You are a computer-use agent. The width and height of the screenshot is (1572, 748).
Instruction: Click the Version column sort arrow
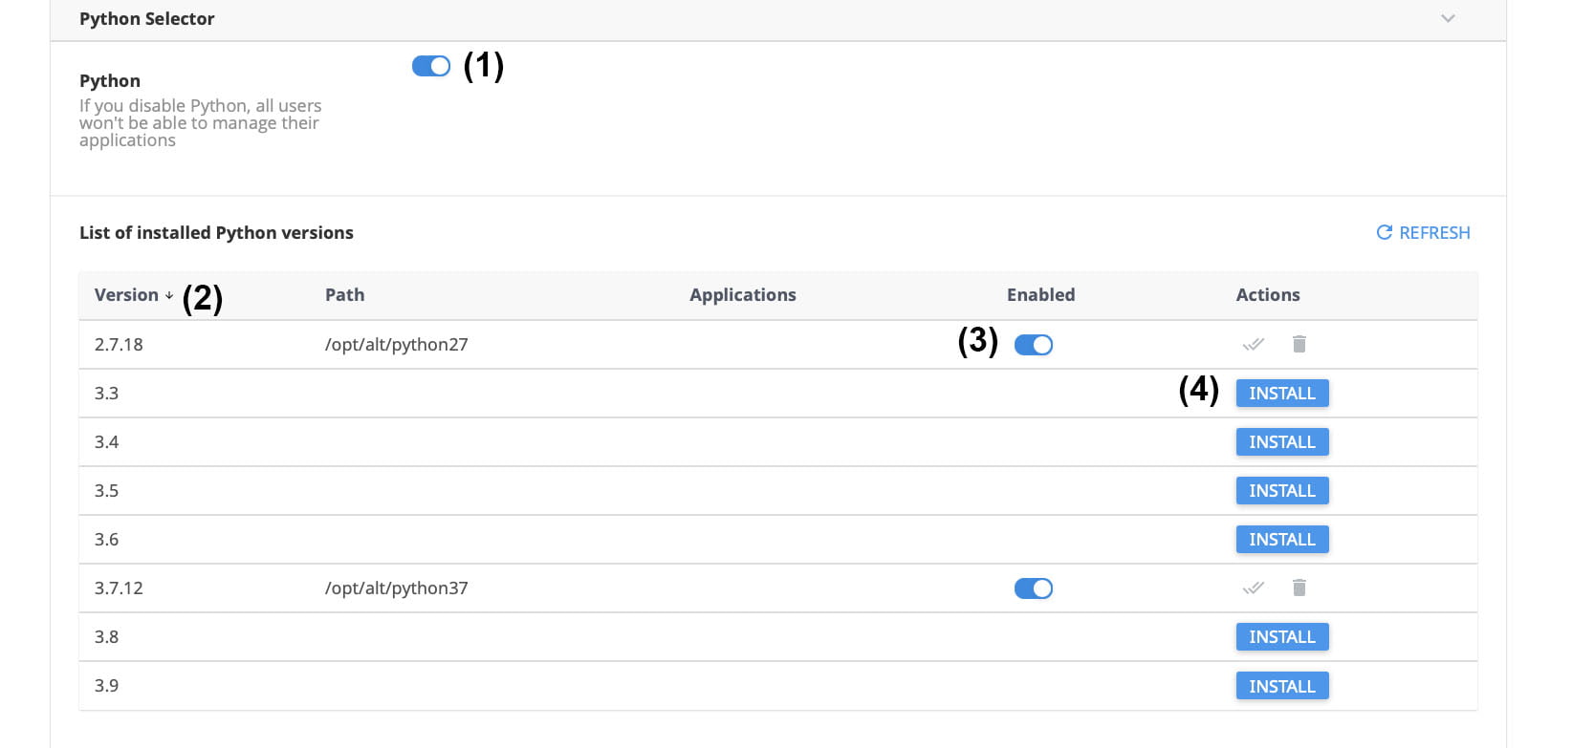pos(169,295)
